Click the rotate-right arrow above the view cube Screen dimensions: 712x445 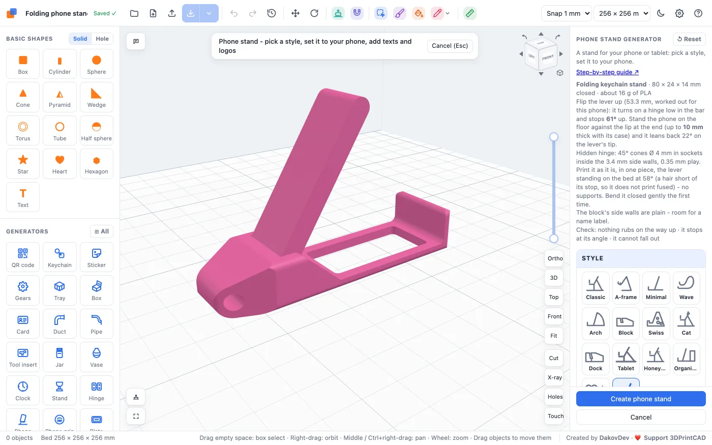click(558, 37)
